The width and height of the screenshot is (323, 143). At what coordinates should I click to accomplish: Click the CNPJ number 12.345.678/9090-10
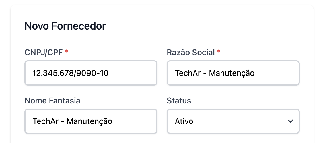coord(71,73)
